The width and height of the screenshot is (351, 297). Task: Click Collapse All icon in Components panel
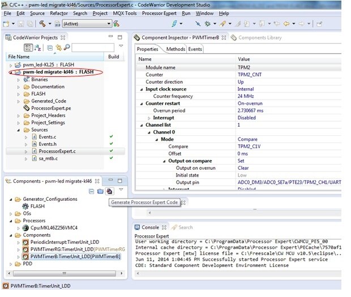tap(92, 191)
